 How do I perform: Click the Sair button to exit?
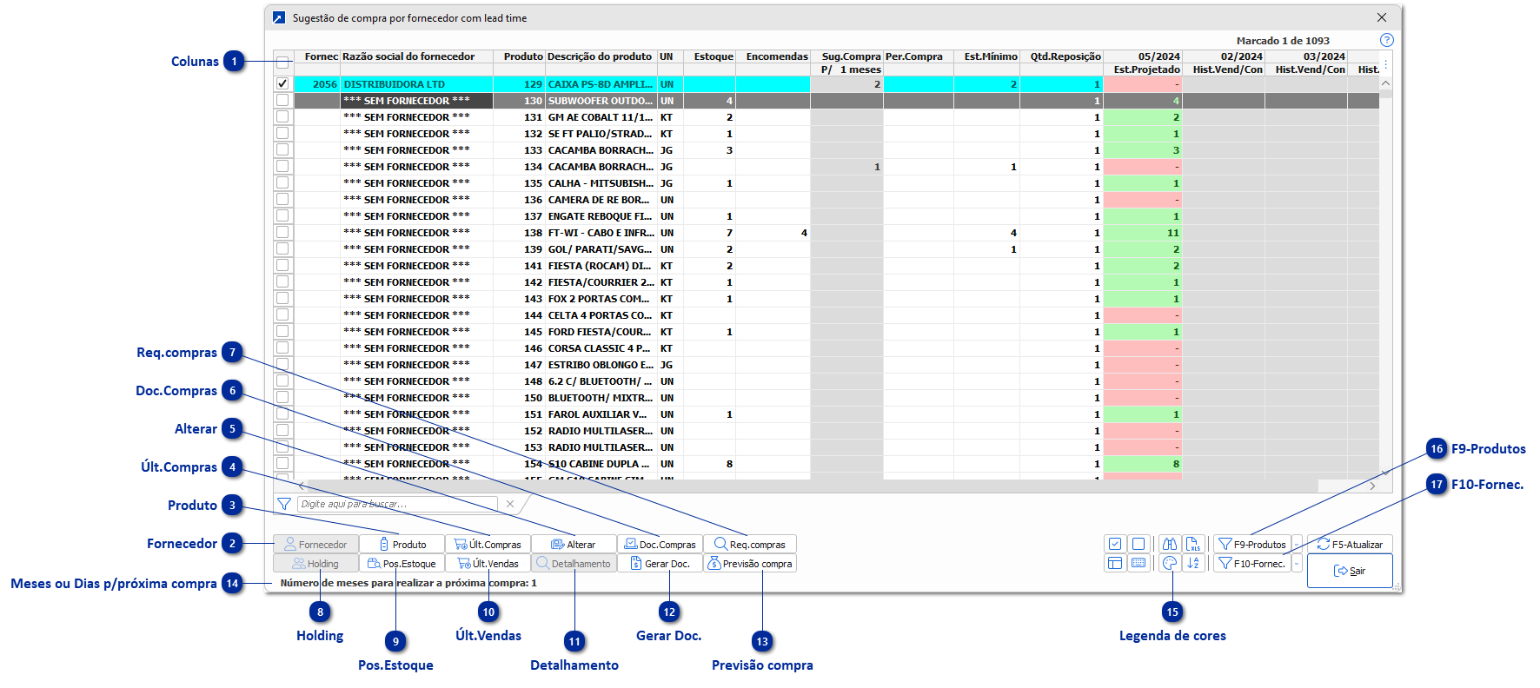pos(1350,571)
